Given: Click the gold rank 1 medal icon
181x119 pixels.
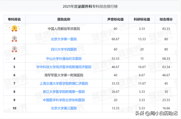Looking at the screenshot, I should click(x=14, y=28).
